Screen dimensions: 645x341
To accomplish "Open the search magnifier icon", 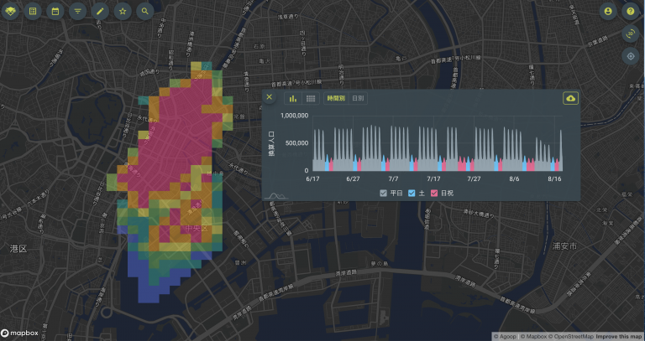I will (x=145, y=12).
